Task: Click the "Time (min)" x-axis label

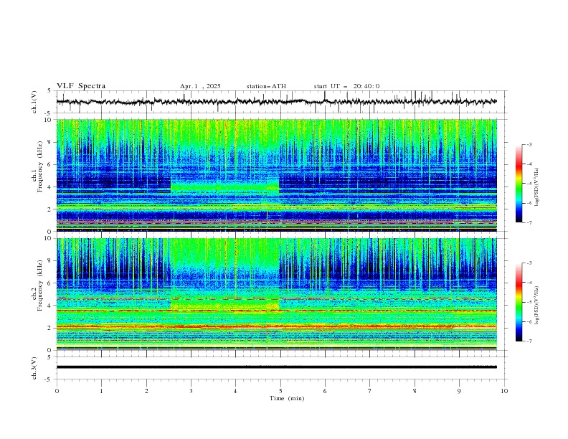Action: [x=287, y=398]
